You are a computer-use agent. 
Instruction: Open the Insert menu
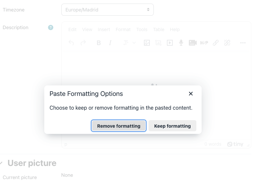pyautogui.click(x=104, y=29)
